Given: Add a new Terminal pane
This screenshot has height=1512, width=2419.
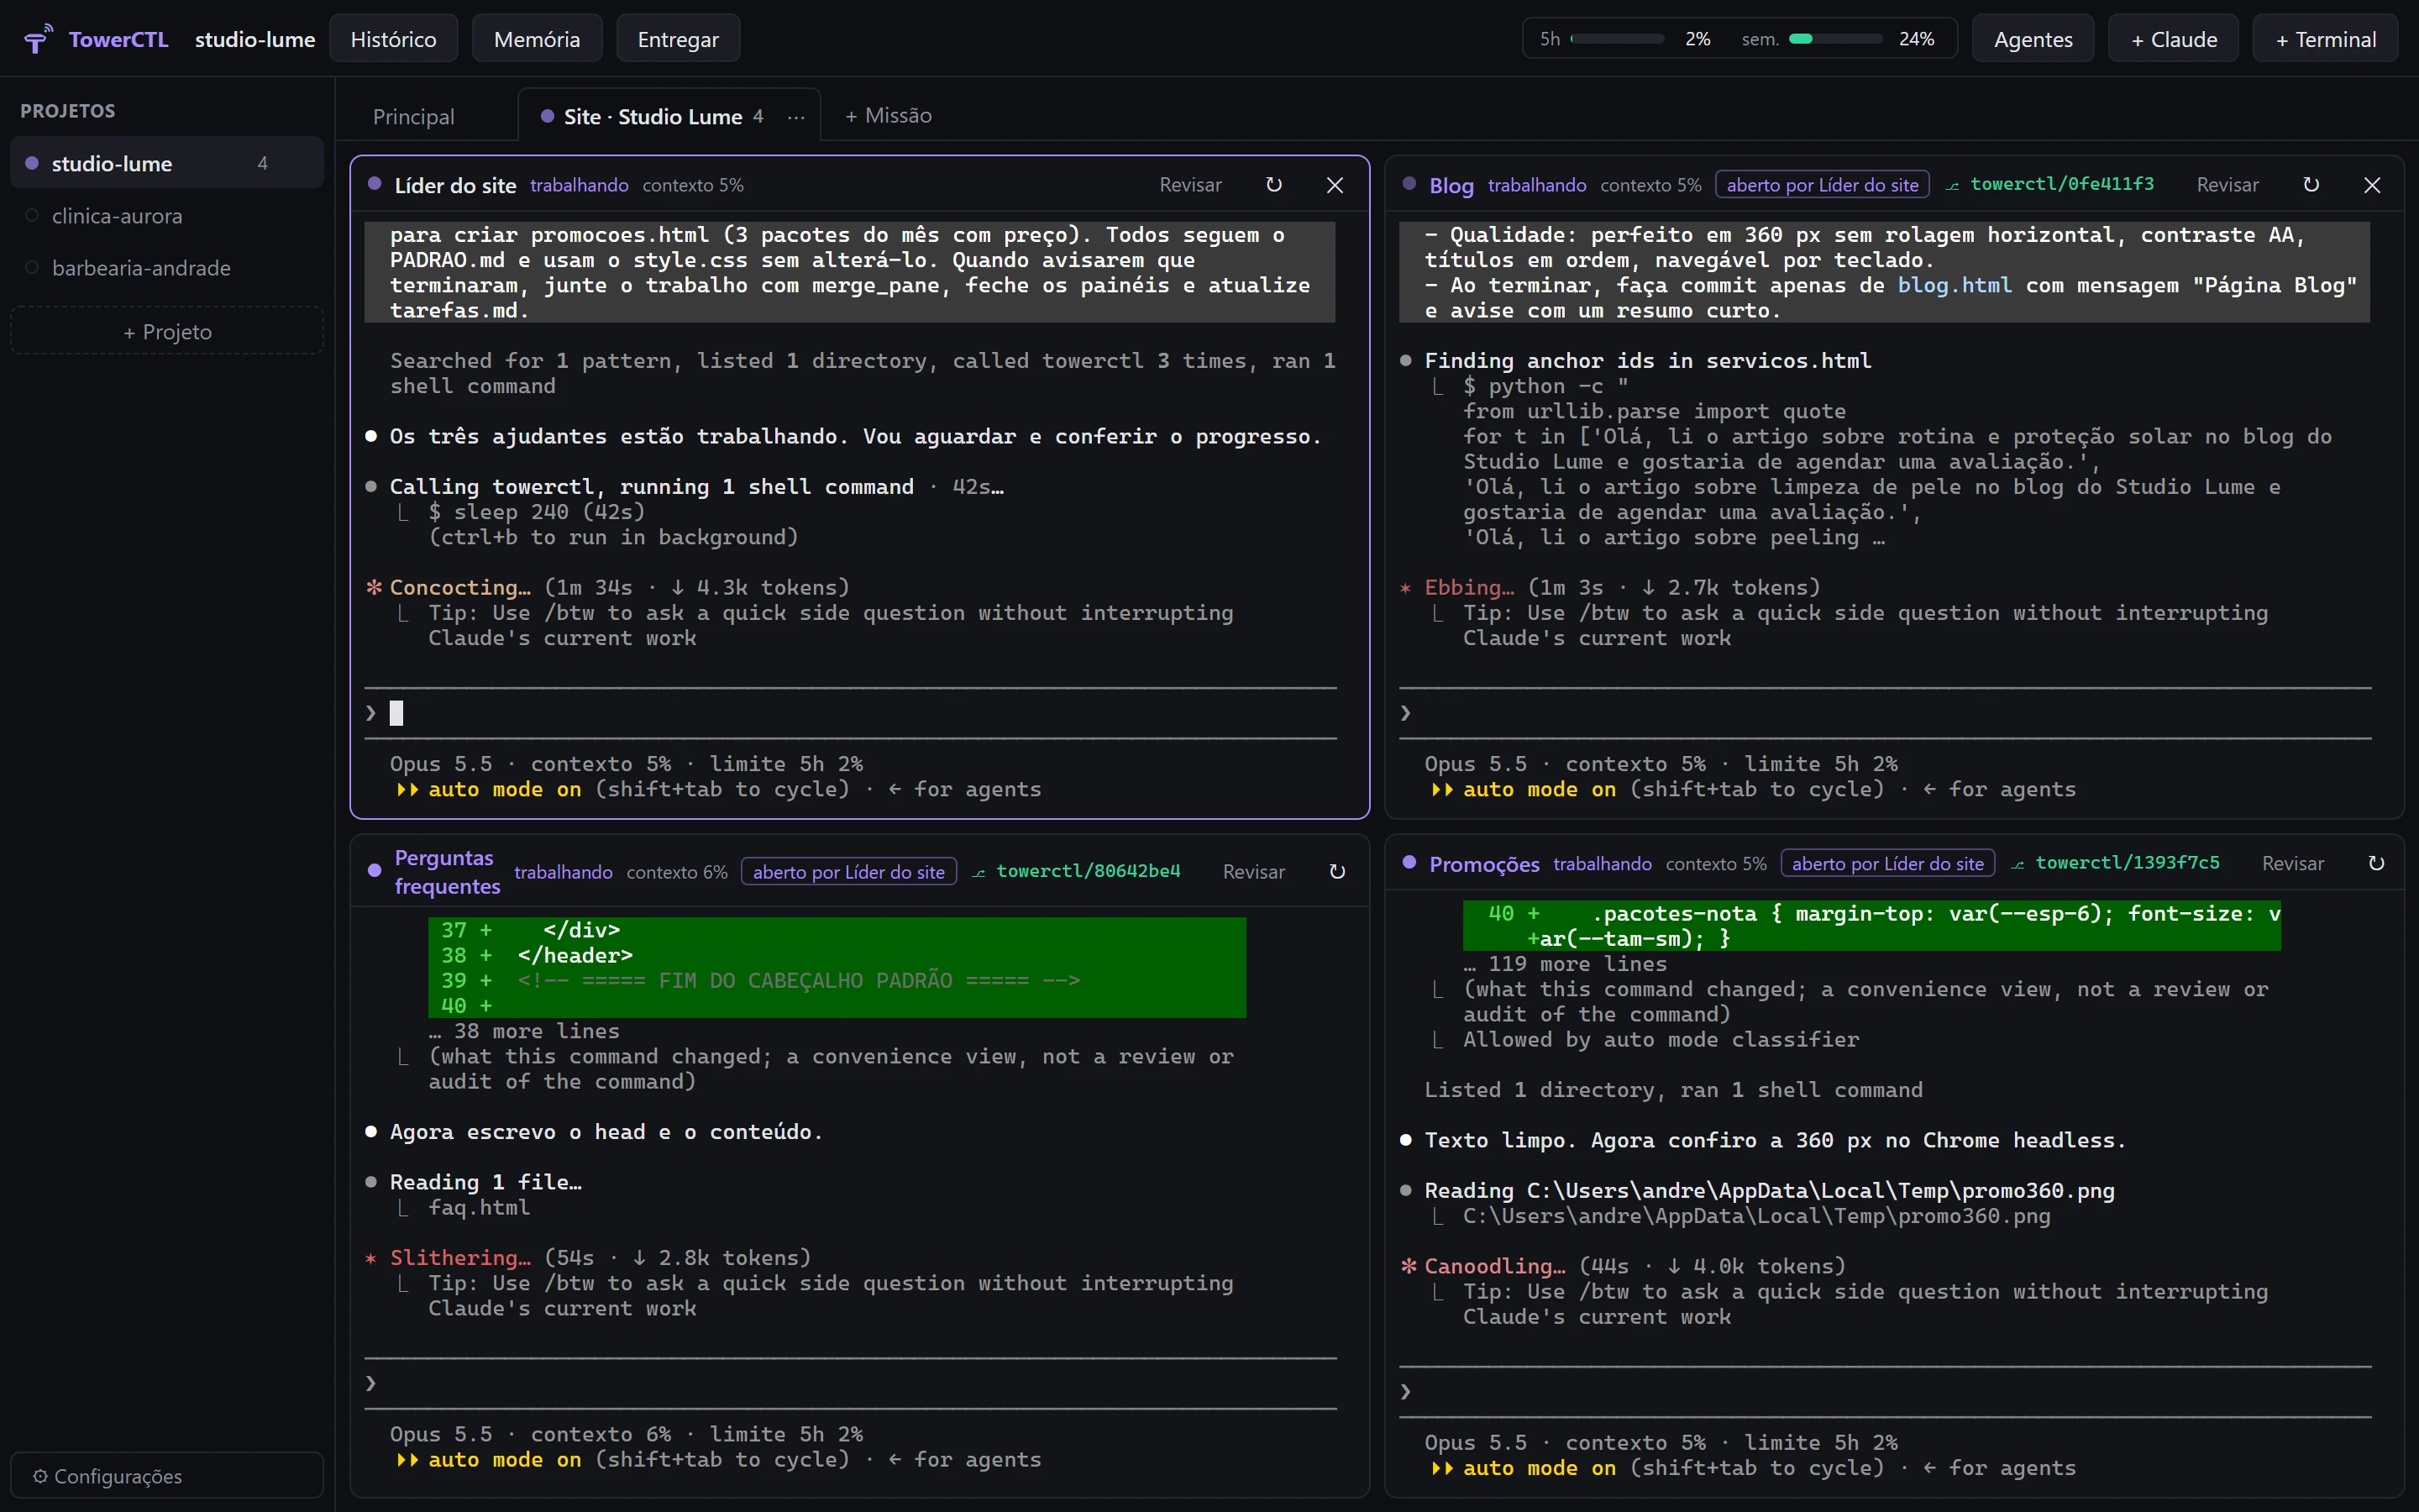Looking at the screenshot, I should (2325, 39).
